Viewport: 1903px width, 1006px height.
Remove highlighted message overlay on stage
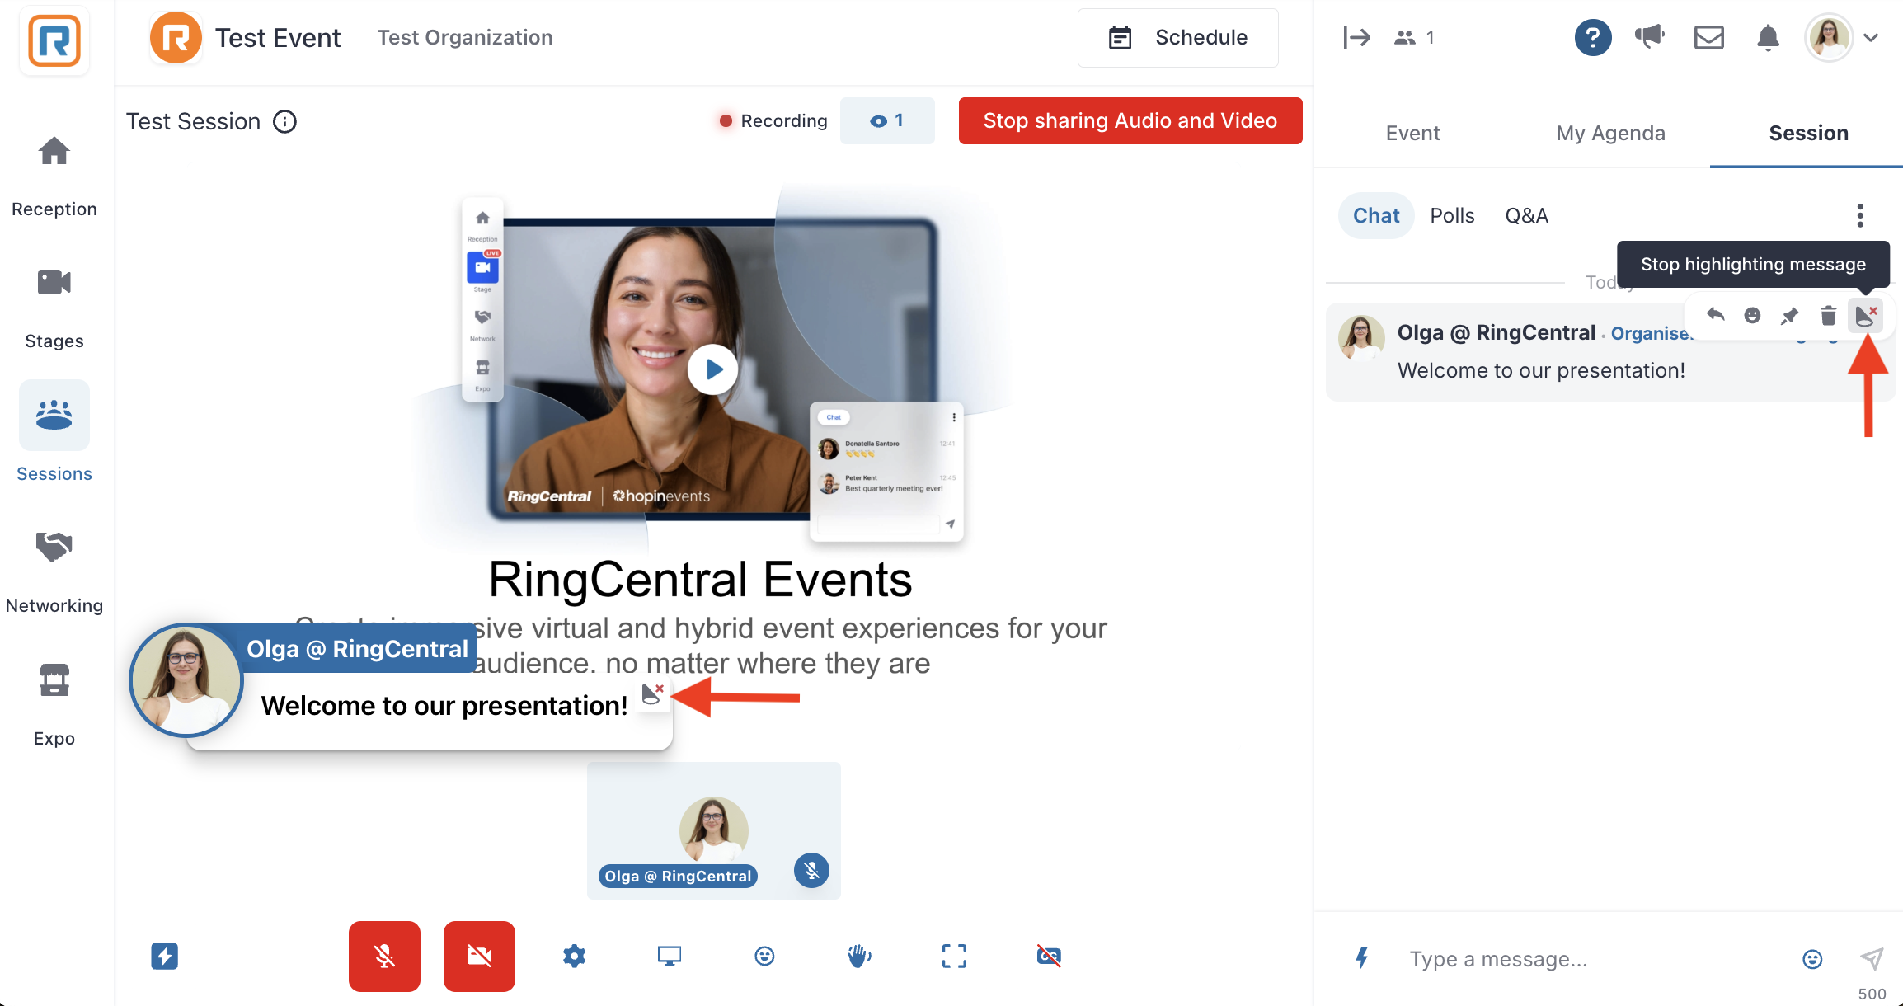point(653,693)
